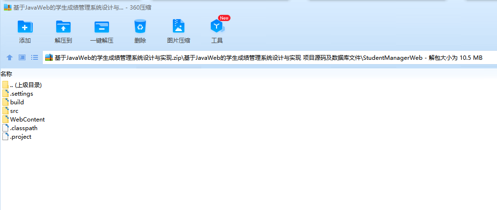The image size is (497, 210).
Task: Select the .. (上级目录) parent folder
Action: tap(22, 85)
